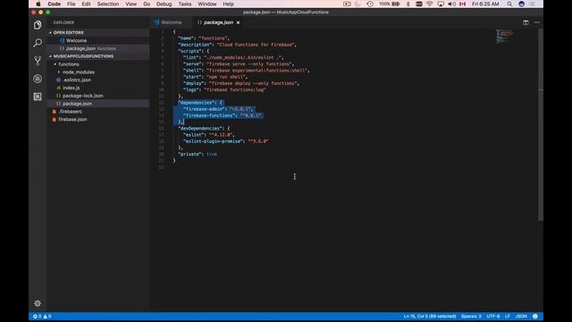Open the Manage gear menu
Image resolution: width=572 pixels, height=322 pixels.
click(38, 303)
